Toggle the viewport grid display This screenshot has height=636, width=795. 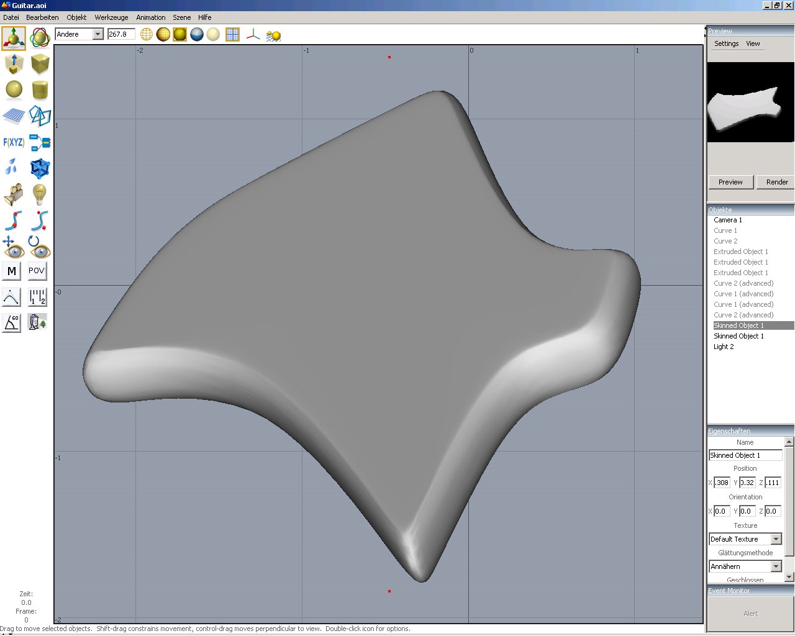click(x=232, y=34)
